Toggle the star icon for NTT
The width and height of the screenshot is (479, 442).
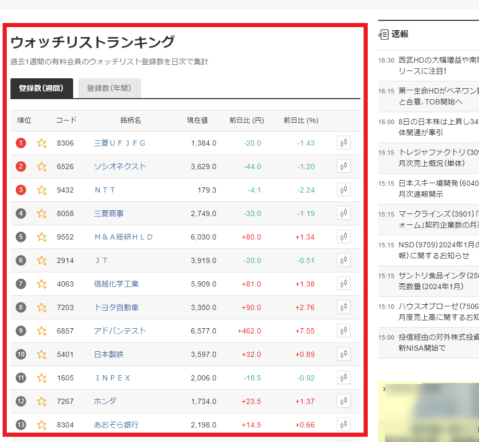point(42,190)
